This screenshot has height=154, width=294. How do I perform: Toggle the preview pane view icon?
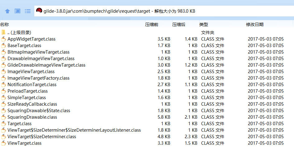(17, 11)
